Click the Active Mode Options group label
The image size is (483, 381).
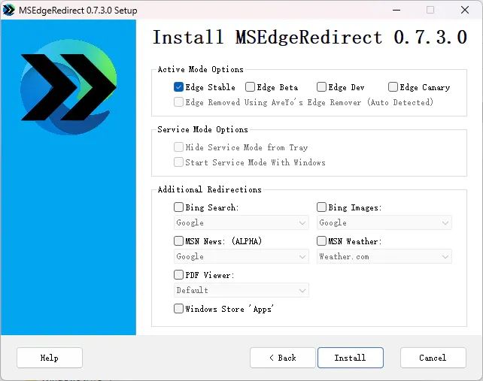coord(201,69)
